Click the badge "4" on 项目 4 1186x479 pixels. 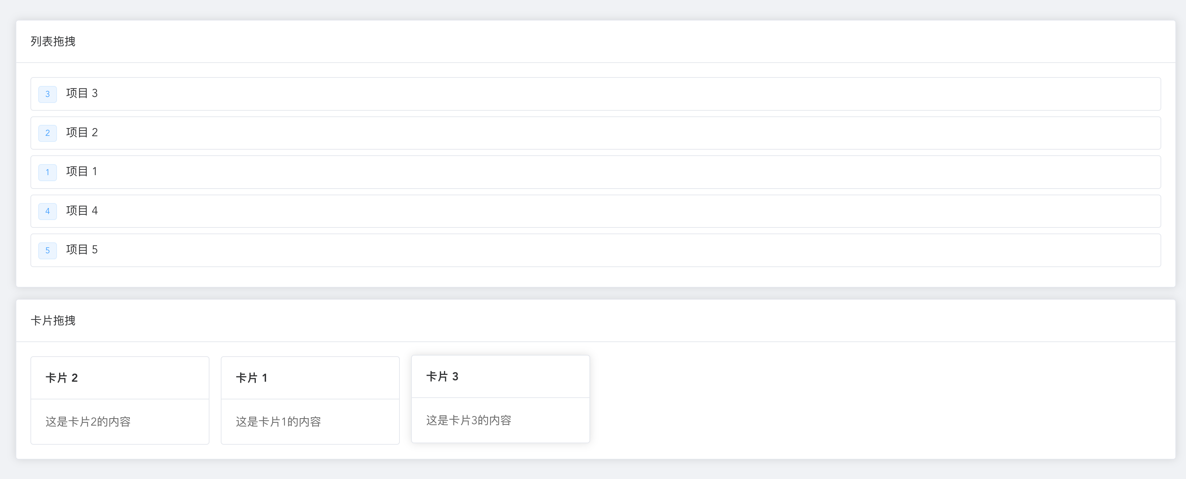click(47, 211)
